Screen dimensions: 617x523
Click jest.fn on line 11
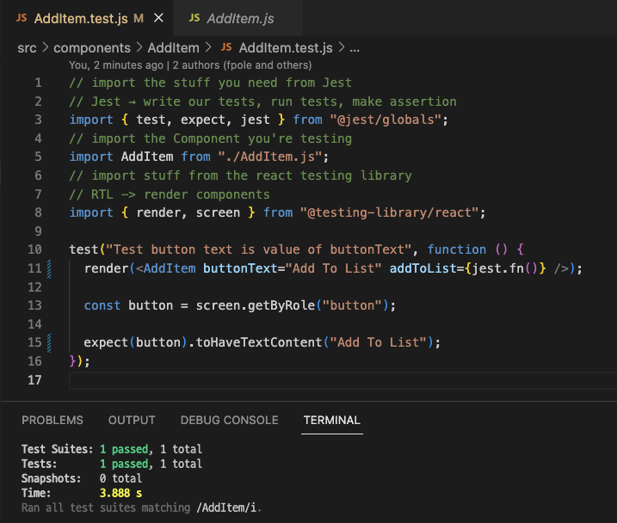point(497,268)
